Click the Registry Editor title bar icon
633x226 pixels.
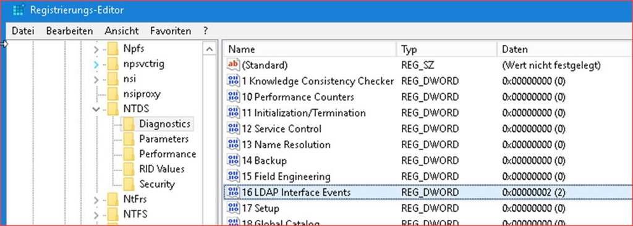coord(18,10)
